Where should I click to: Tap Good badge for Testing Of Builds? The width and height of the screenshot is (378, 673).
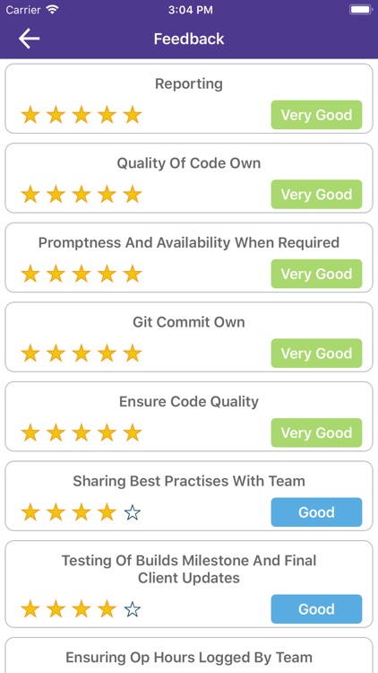point(316,609)
